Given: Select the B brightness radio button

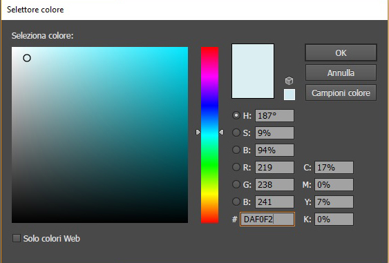Looking at the screenshot, I should 236,150.
